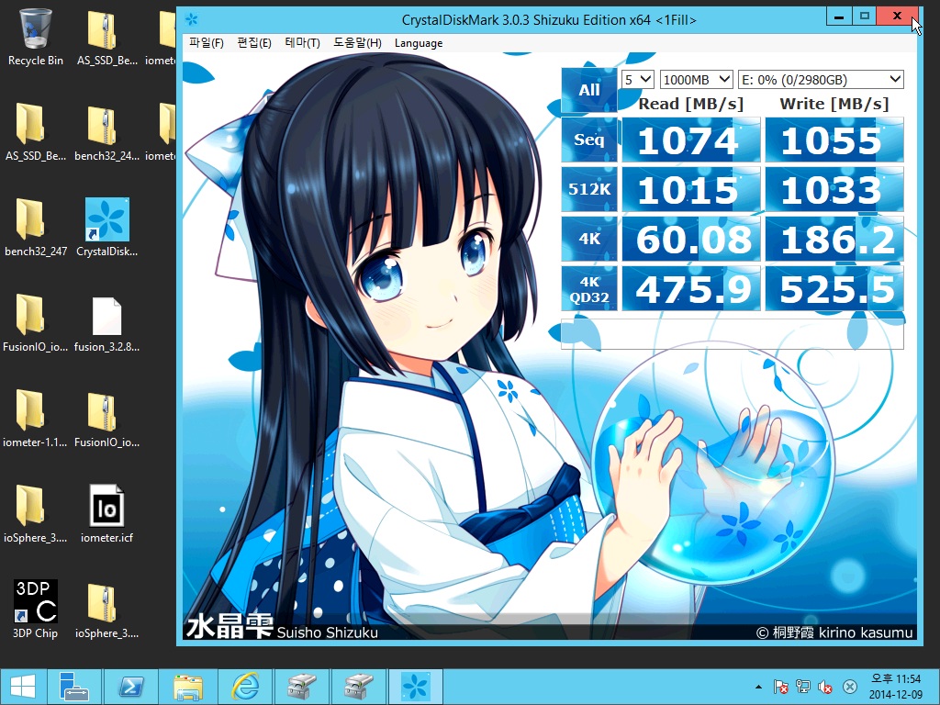Click the empty comment field below results
940x705 pixels.
[732, 333]
